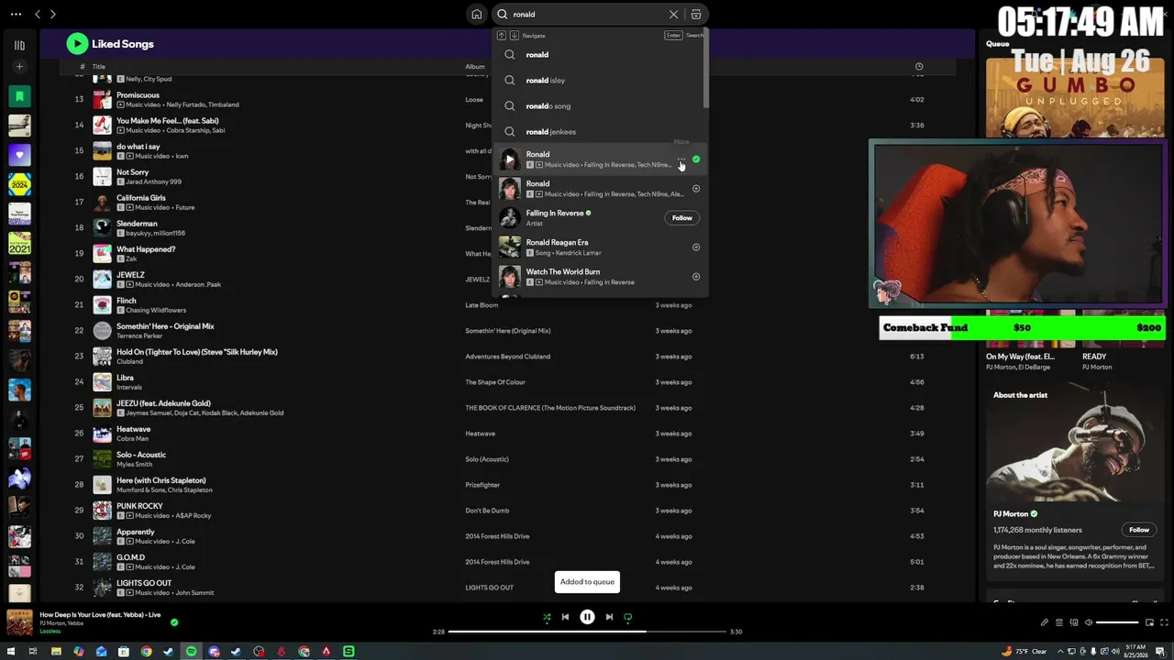
Task: Open the 2024 playlist in the sidebar
Action: pyautogui.click(x=19, y=184)
